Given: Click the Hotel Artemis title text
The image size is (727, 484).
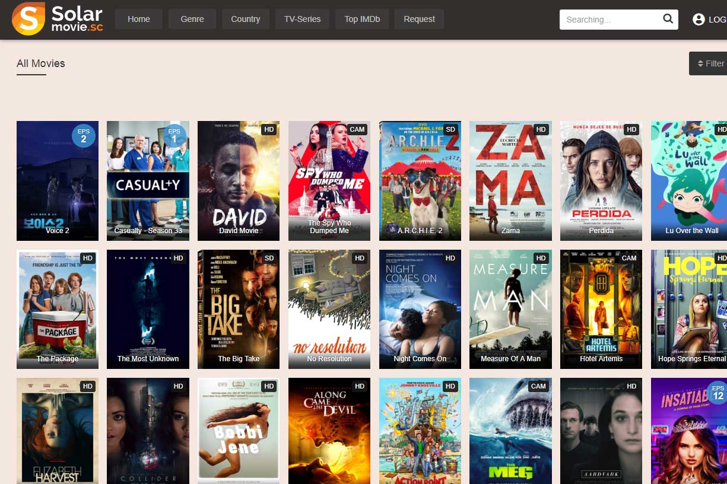Looking at the screenshot, I should point(601,359).
